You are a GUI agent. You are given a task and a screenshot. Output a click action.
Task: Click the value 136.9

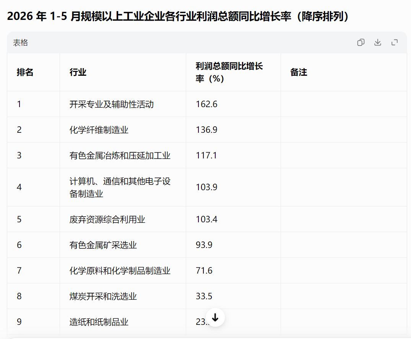click(x=206, y=130)
